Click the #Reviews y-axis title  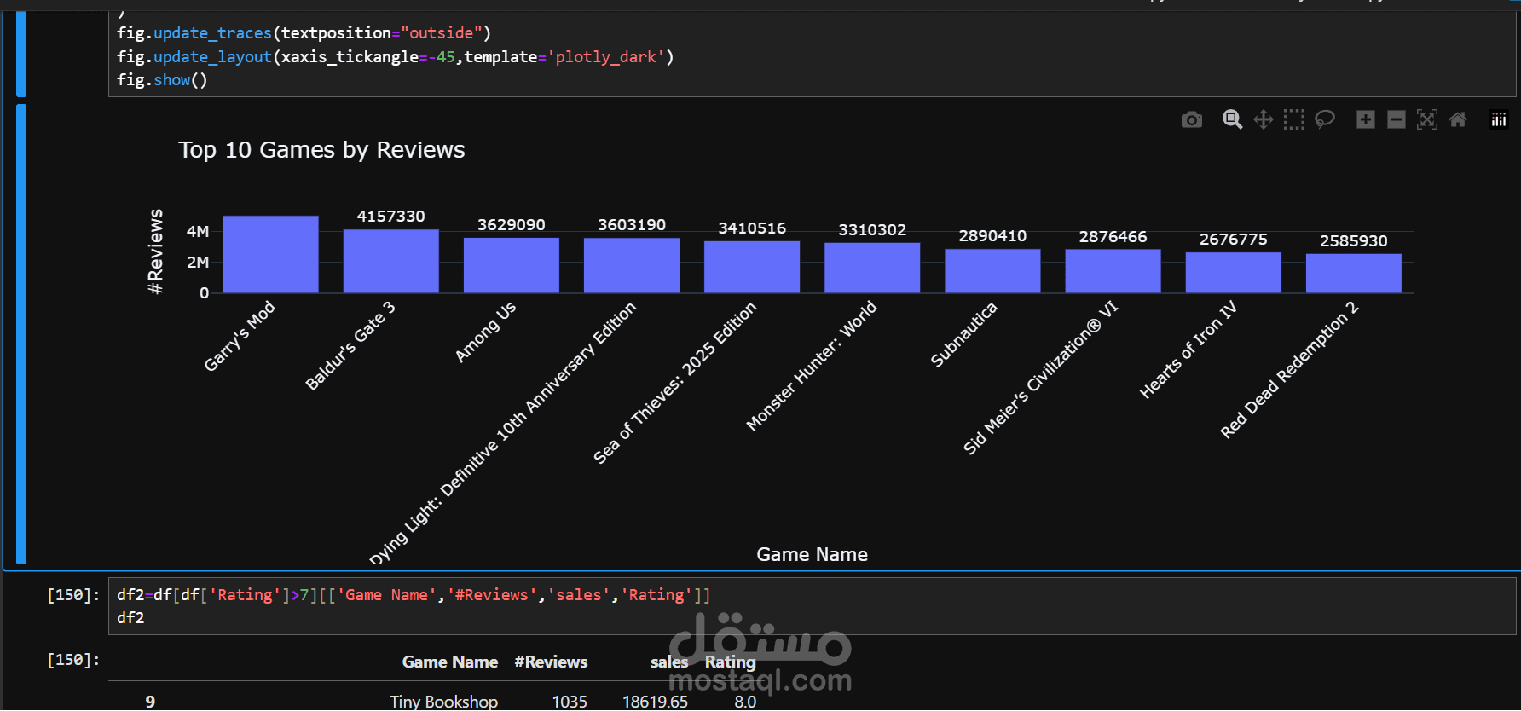click(155, 251)
